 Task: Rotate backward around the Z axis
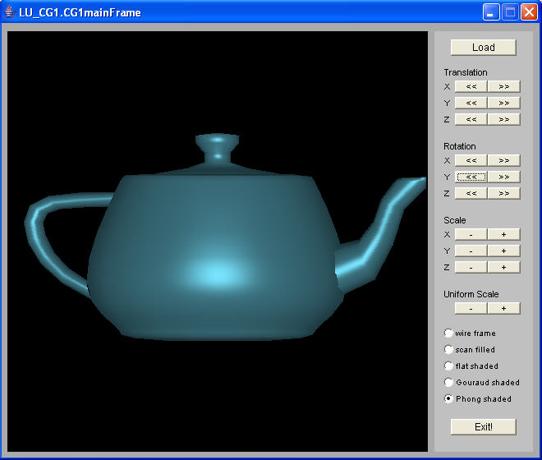click(471, 193)
